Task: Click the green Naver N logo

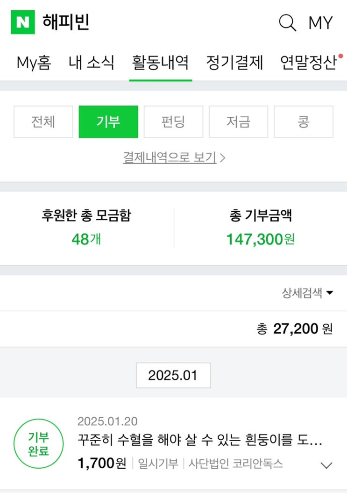Action: click(22, 22)
